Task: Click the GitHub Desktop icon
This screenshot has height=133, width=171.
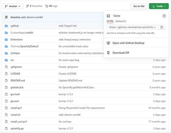Action: (108, 43)
